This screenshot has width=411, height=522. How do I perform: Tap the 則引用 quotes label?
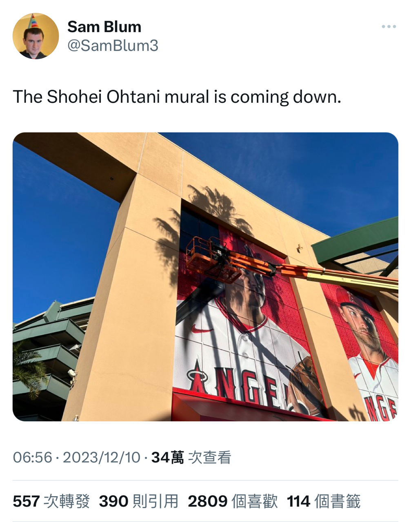[156, 501]
